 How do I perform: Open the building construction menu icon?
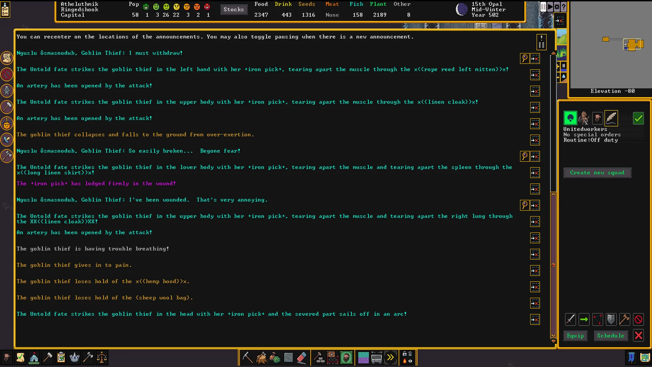pyautogui.click(x=319, y=357)
